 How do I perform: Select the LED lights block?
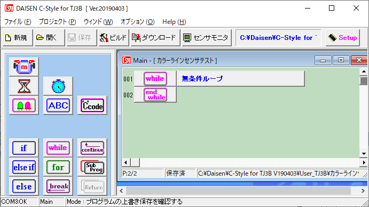[24, 105]
